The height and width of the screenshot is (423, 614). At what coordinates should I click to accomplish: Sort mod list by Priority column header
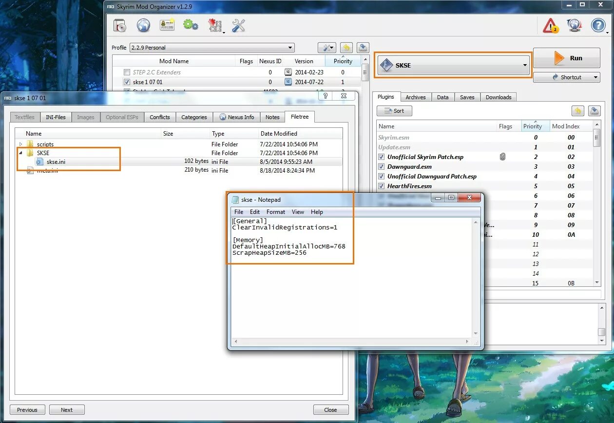tap(343, 61)
